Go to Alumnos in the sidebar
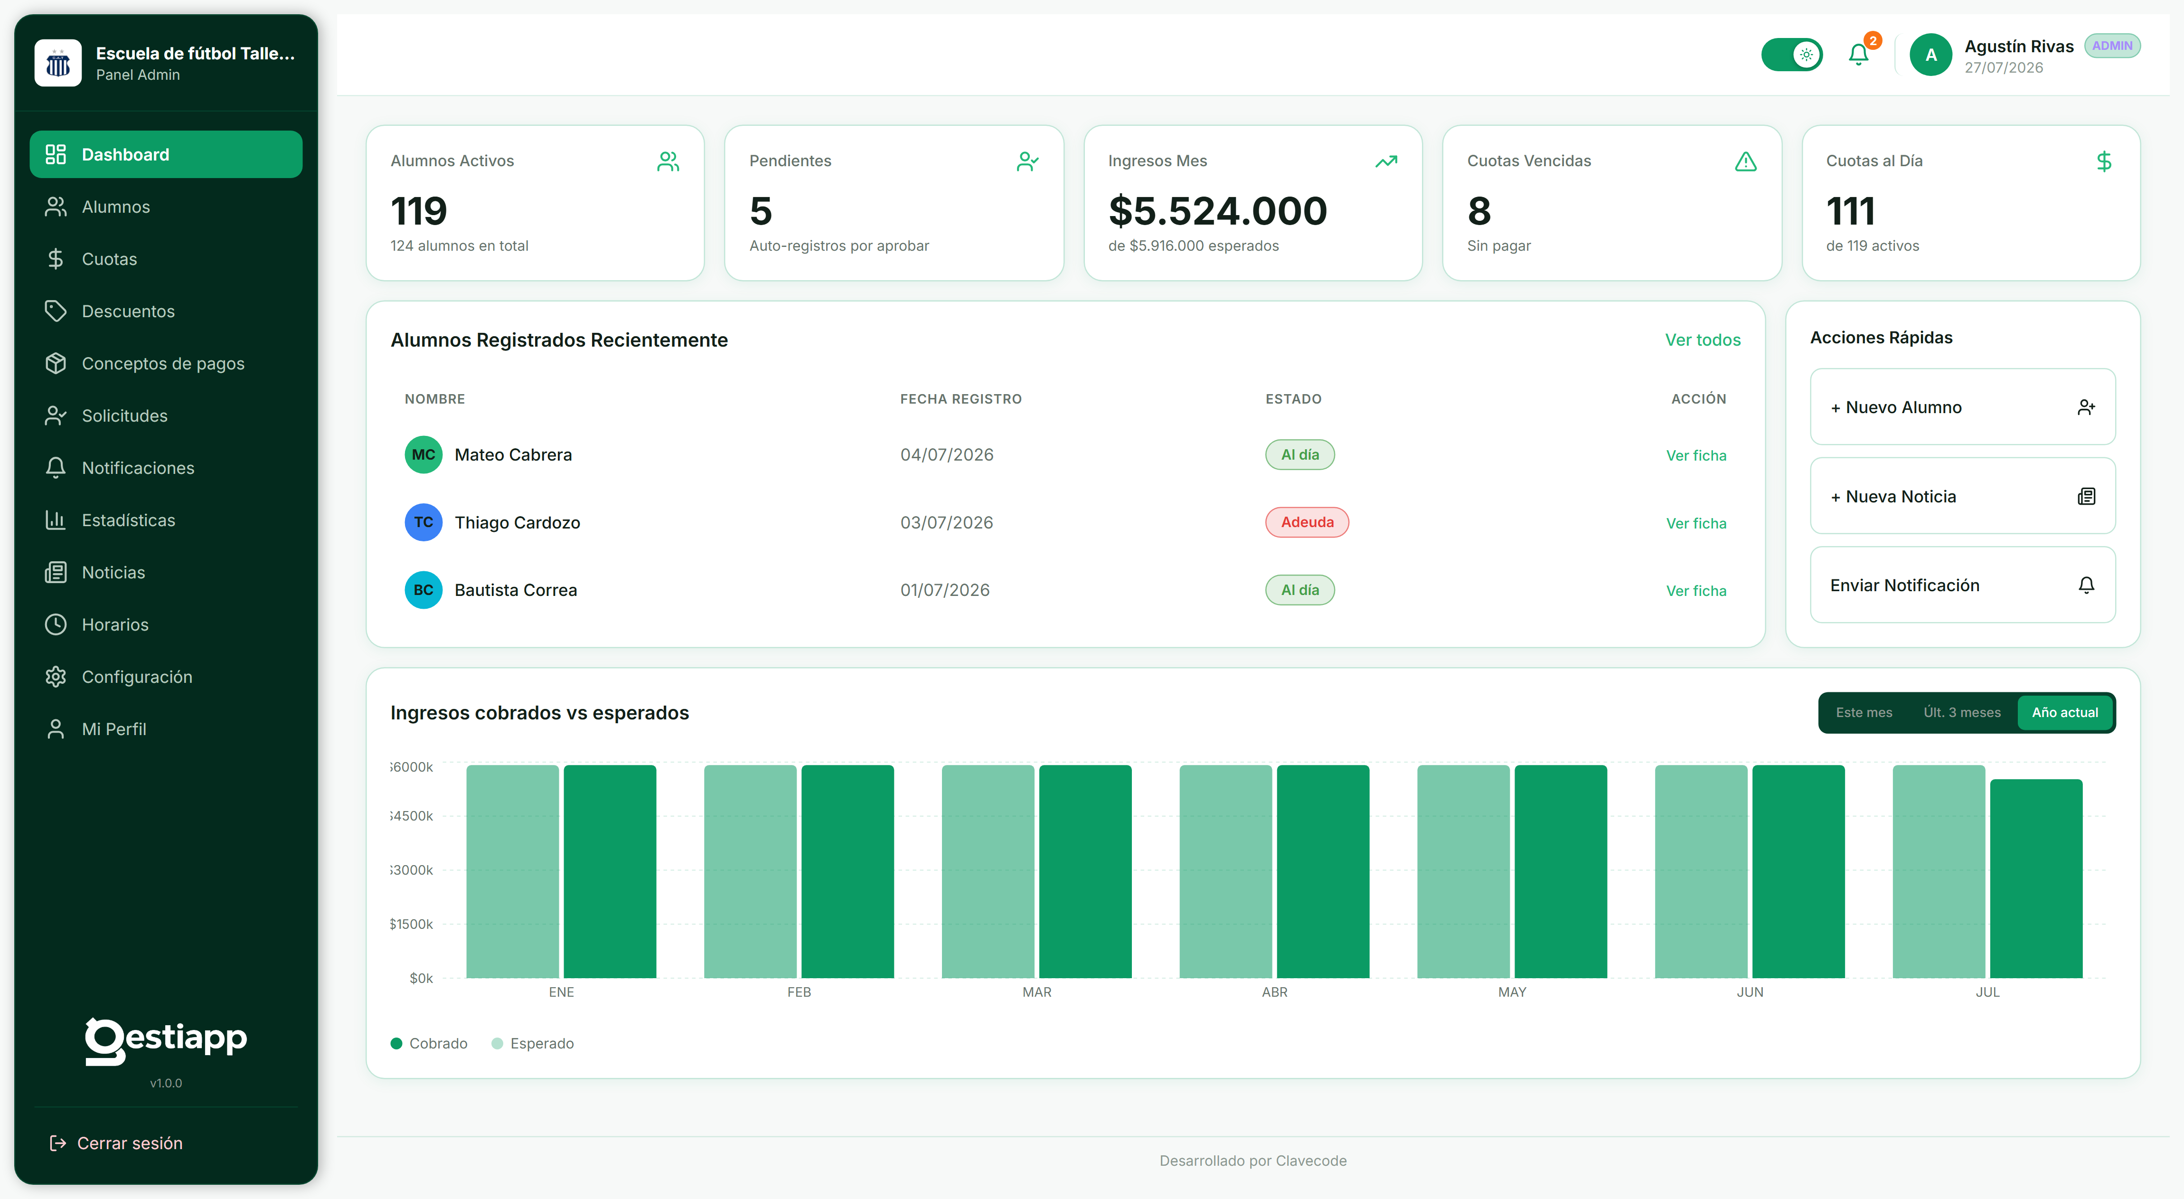This screenshot has height=1199, width=2184. point(166,207)
